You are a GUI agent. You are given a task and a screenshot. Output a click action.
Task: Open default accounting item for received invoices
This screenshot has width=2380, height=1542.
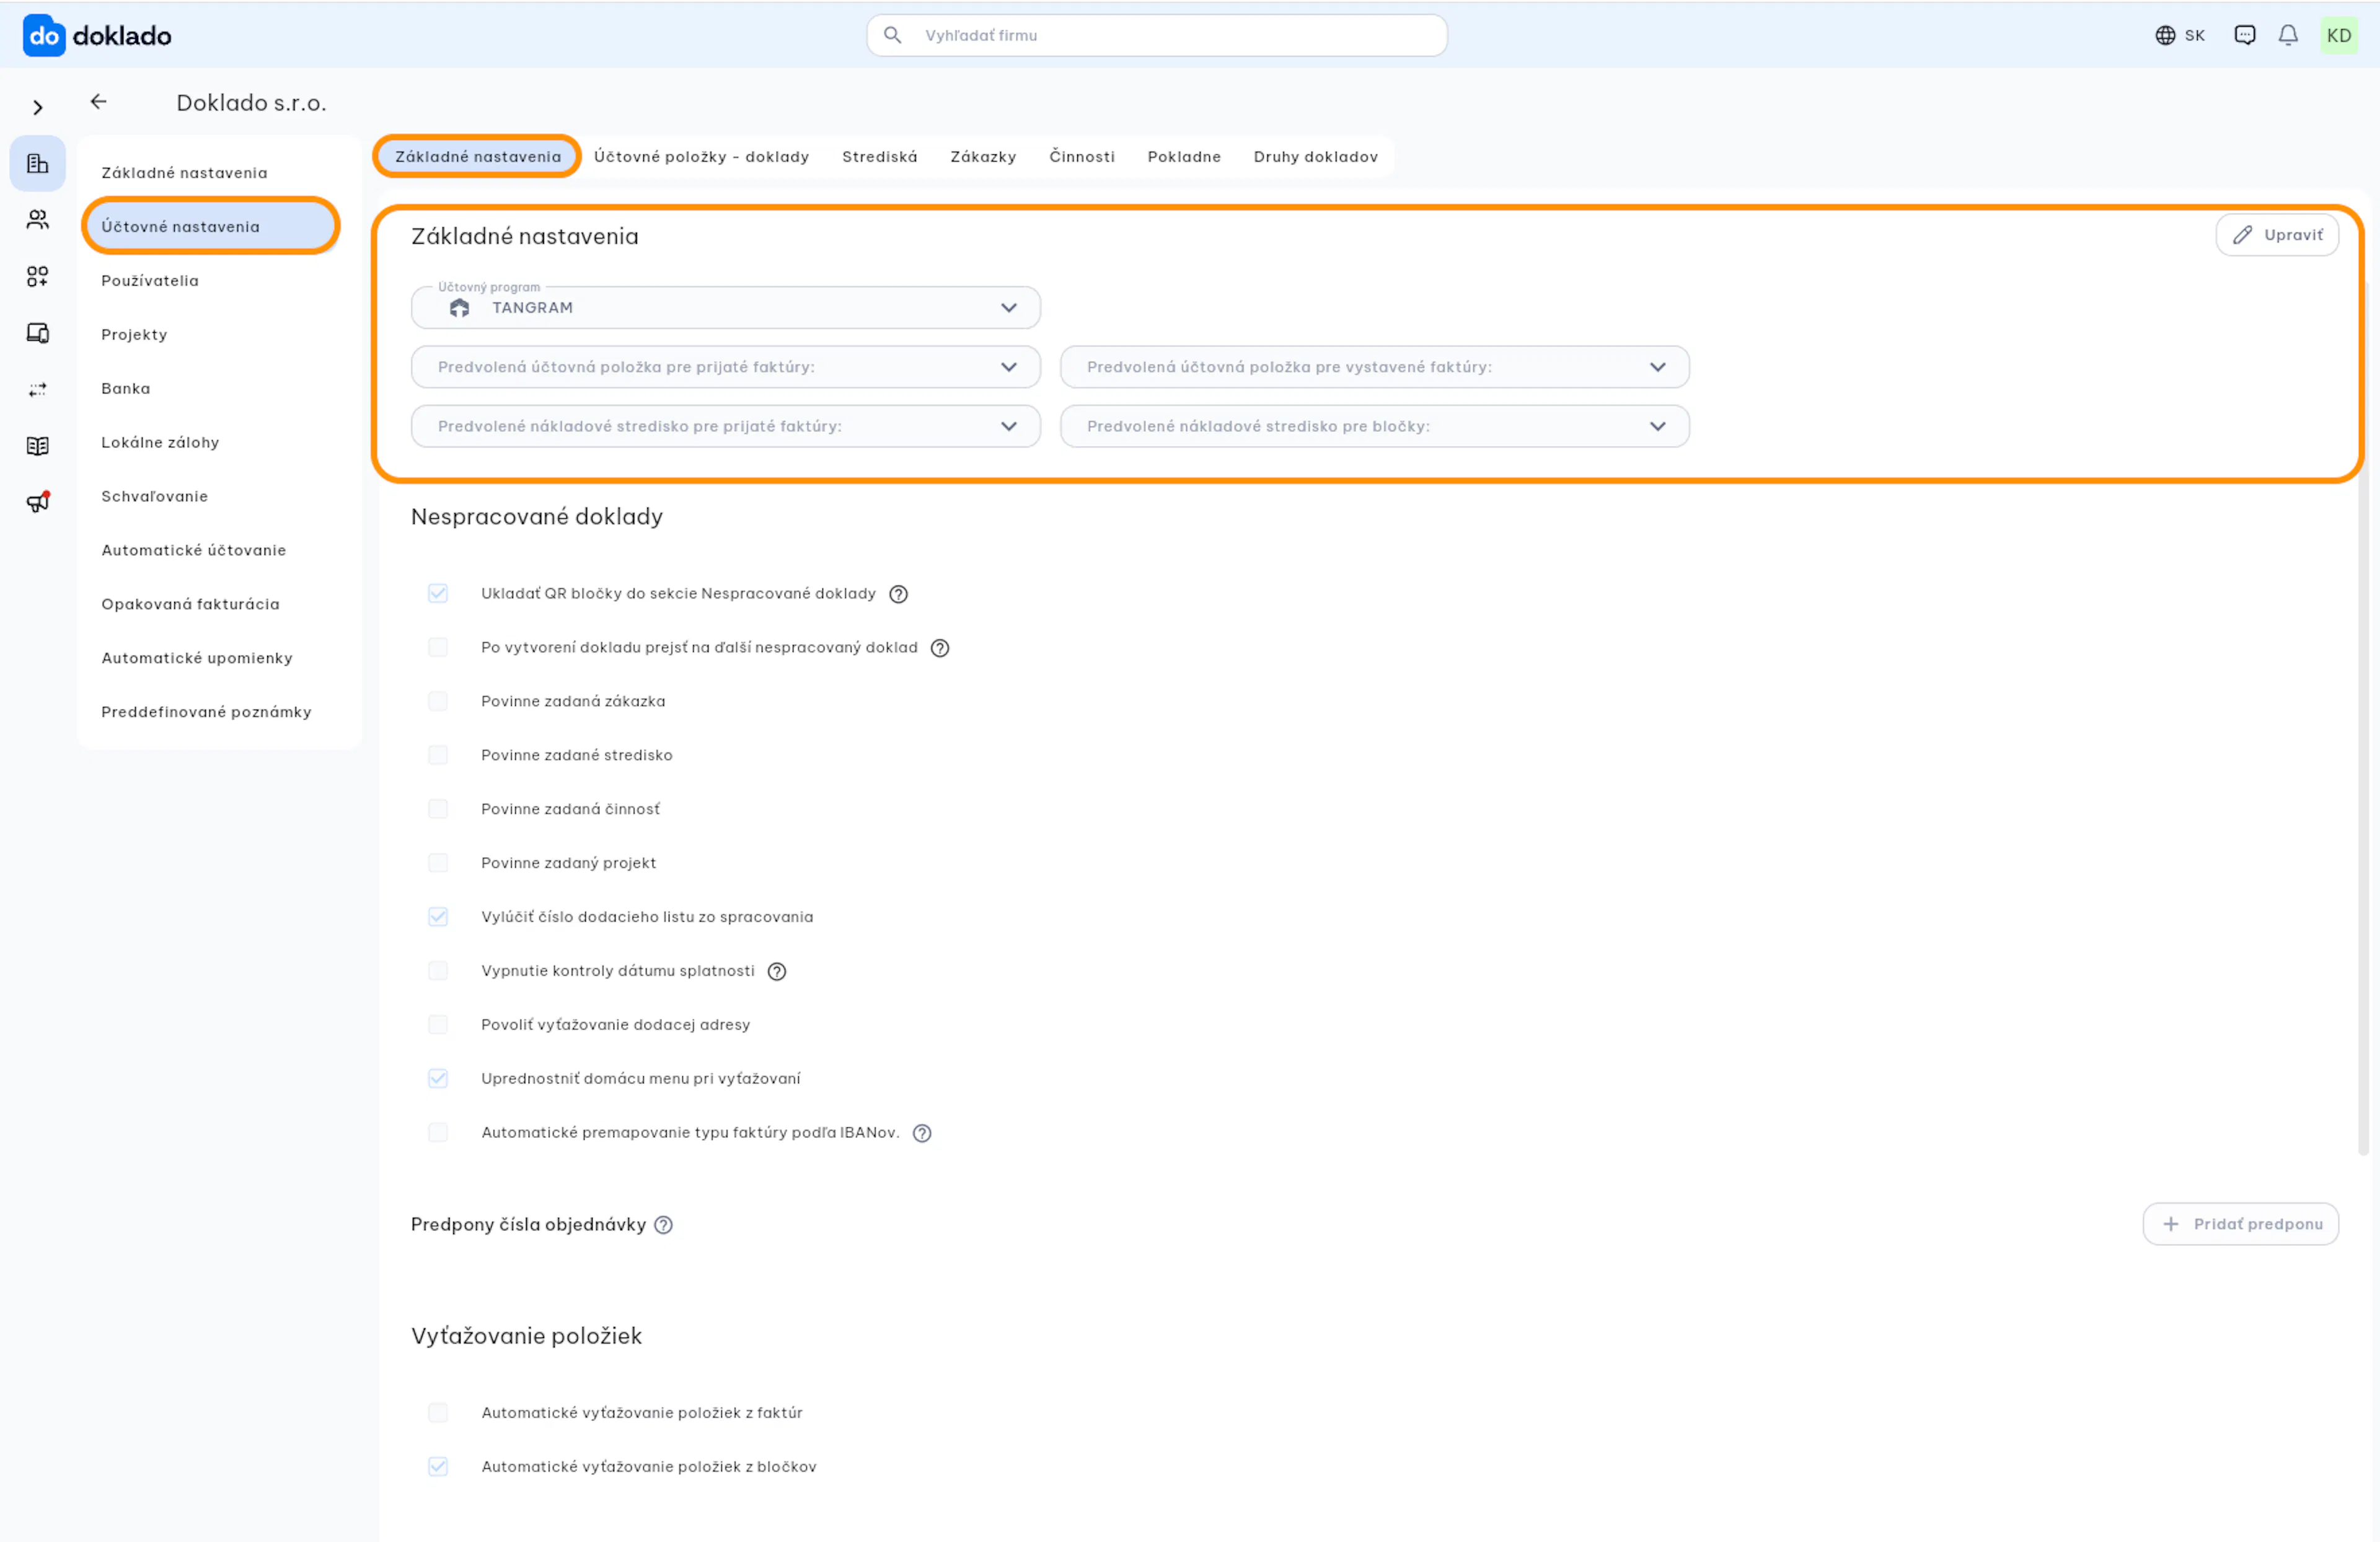725,367
